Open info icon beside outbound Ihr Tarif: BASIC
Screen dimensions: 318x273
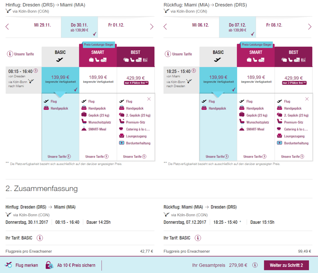coord(40,238)
